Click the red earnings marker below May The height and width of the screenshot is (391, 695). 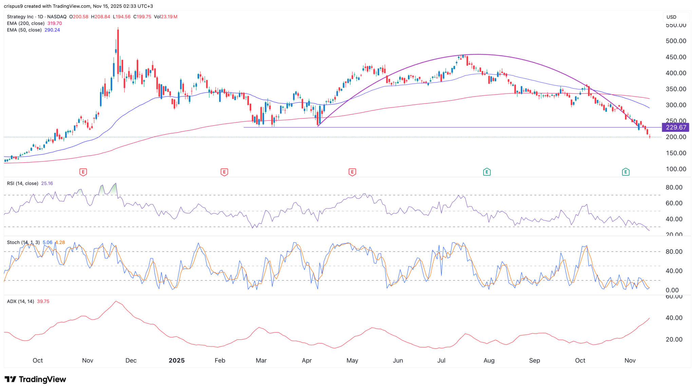point(352,172)
